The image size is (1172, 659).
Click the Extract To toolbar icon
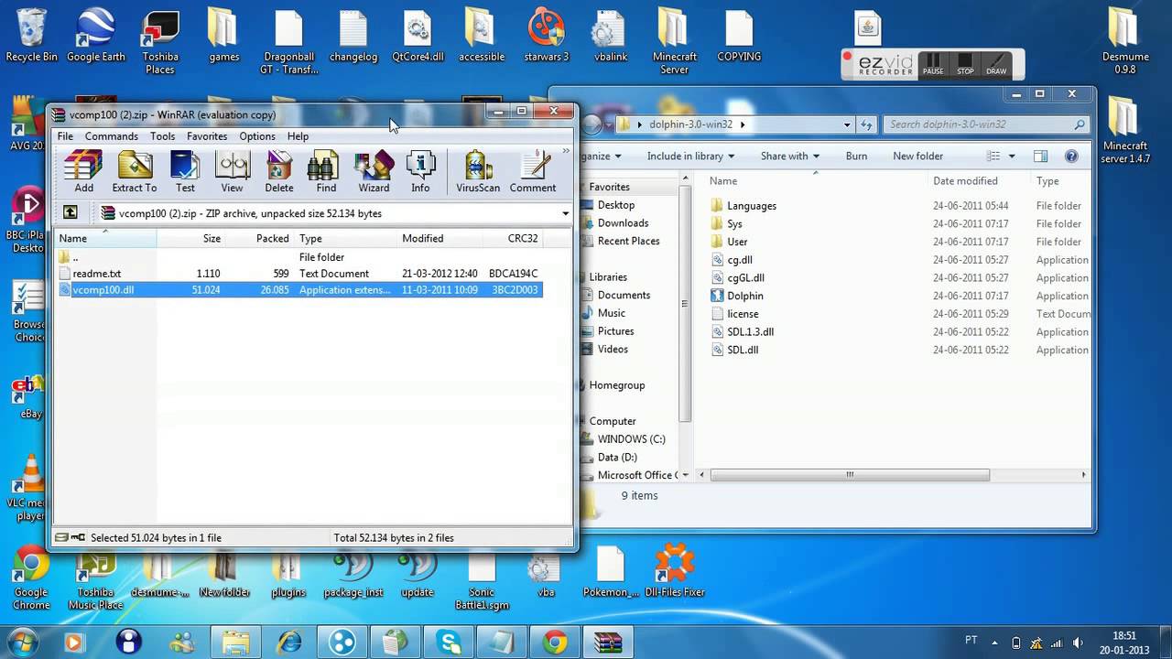click(x=135, y=172)
